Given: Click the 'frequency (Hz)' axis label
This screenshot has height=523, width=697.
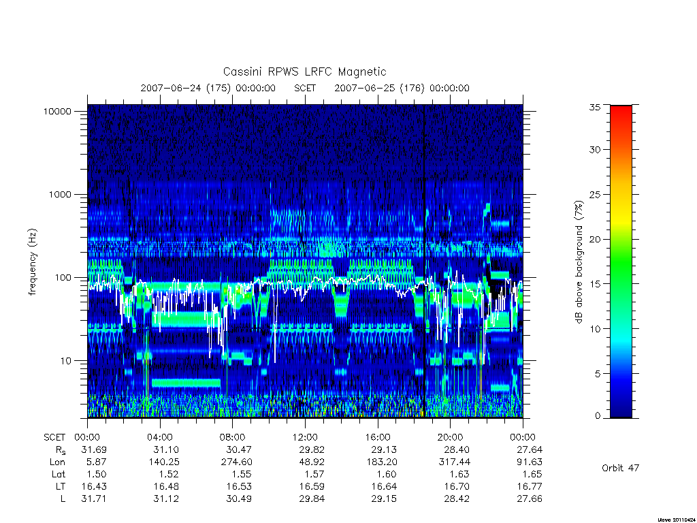Looking at the screenshot, I should 32,262.
